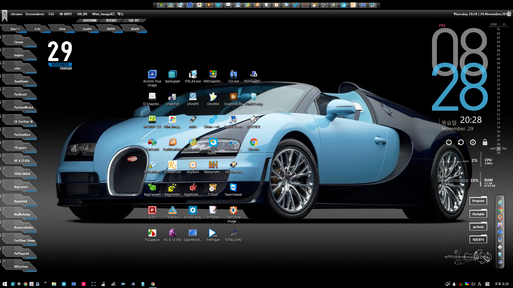The height and width of the screenshot is (288, 513).
Task: Open Screenshots menu in top bar
Action: click(35, 14)
